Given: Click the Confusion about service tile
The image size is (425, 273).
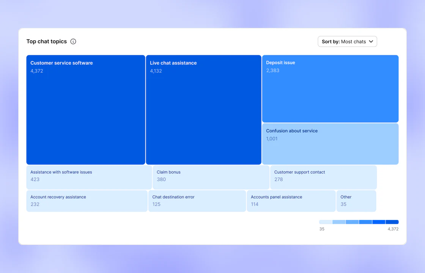Looking at the screenshot, I should coord(330,144).
